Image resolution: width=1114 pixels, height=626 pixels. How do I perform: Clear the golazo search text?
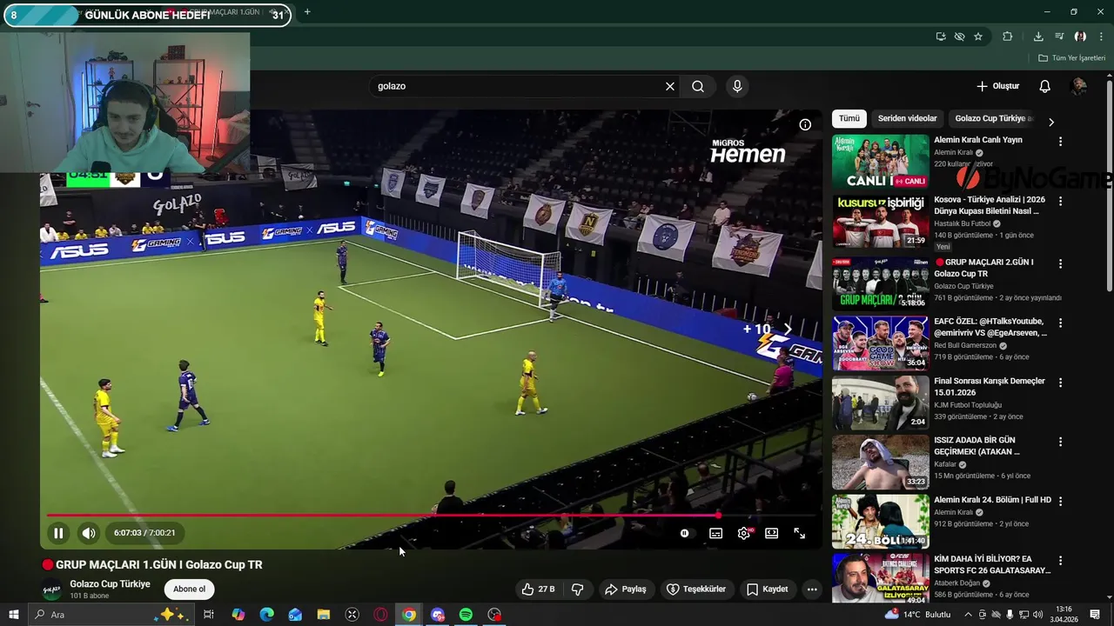pos(670,86)
